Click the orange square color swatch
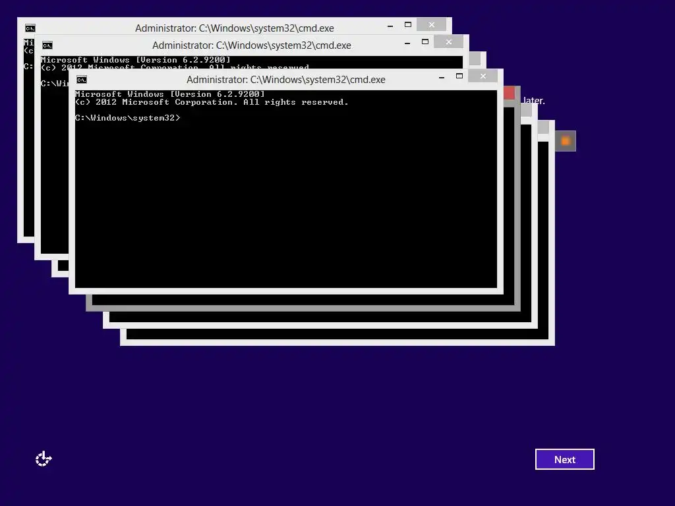The image size is (675, 506). pyautogui.click(x=565, y=141)
